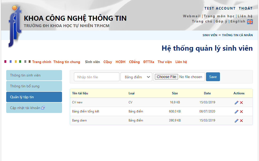The width and height of the screenshot is (259, 161).
Task: Type in the Nhập tên file field
Action: [x=97, y=77]
